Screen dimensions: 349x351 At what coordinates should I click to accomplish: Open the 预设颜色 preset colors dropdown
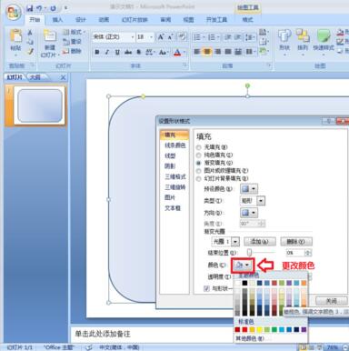(249, 189)
